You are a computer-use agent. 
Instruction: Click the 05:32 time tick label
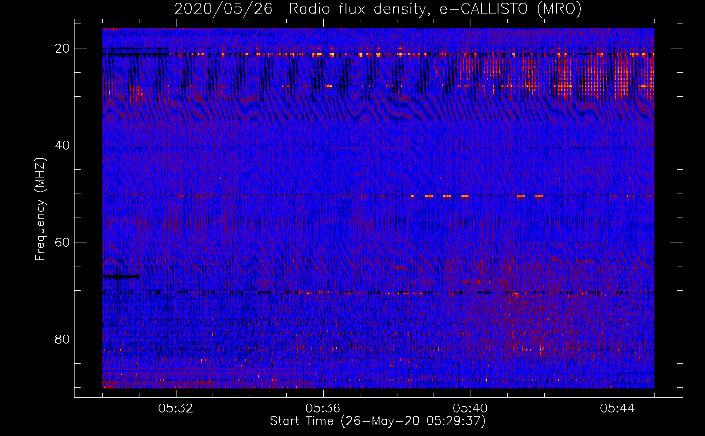[176, 409]
